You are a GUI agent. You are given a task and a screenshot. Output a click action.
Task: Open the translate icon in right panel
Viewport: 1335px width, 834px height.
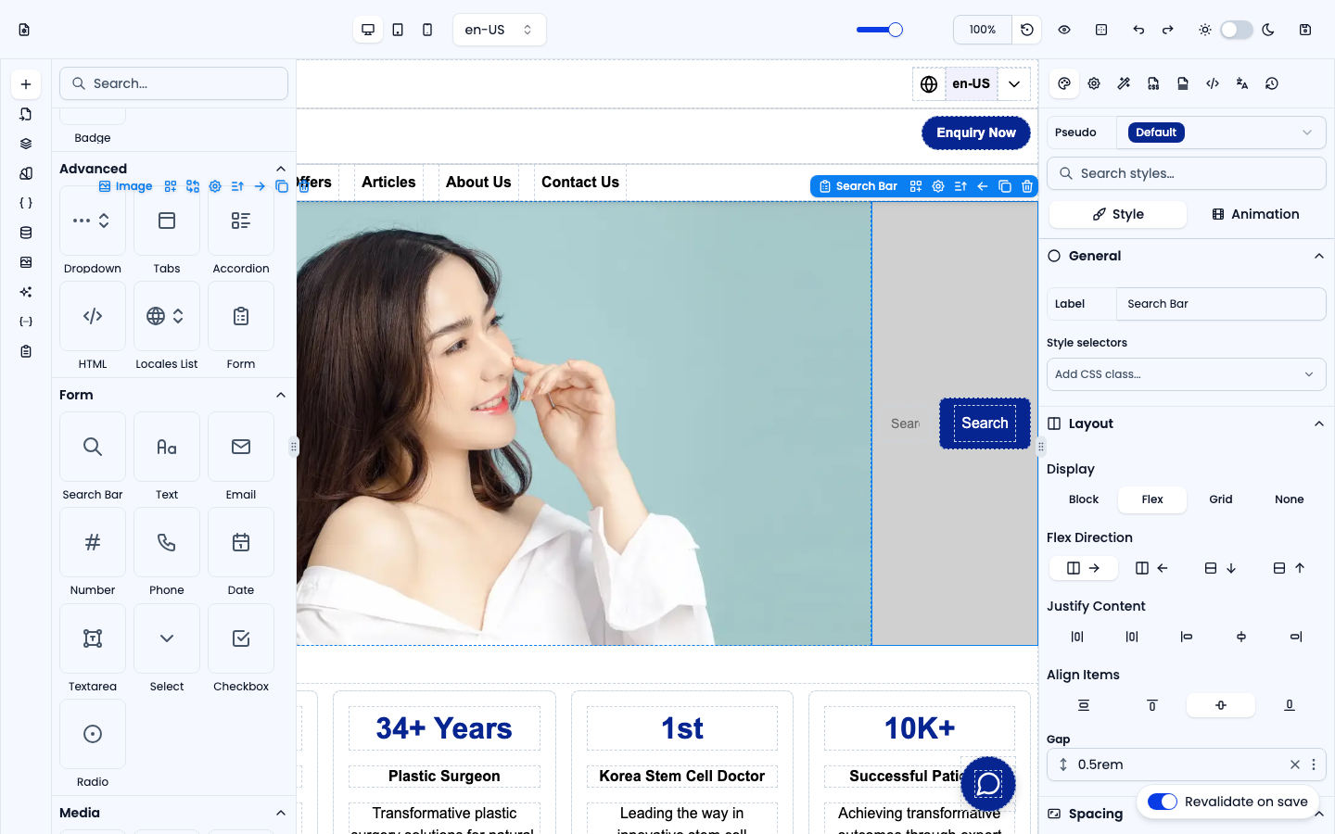point(1242,83)
